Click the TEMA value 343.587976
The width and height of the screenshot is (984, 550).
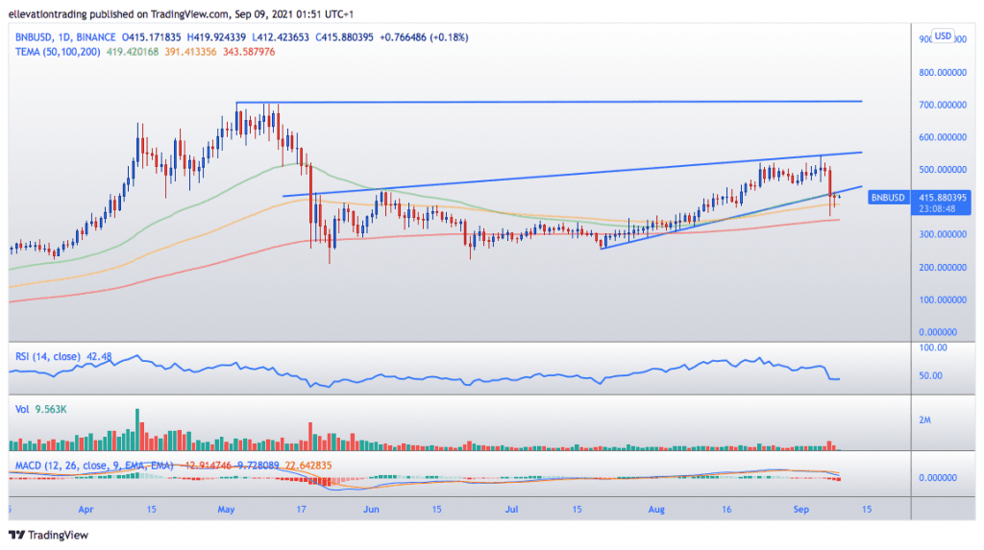coord(249,52)
